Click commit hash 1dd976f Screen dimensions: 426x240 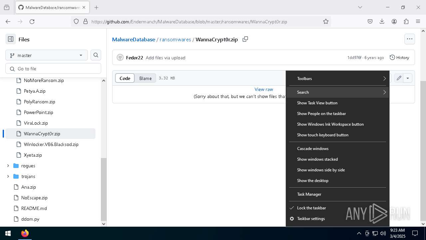click(354, 58)
